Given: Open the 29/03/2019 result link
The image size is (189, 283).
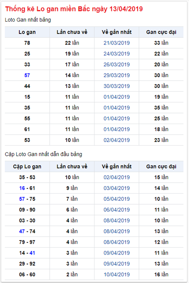Looking at the screenshot, I should [x=117, y=75].
